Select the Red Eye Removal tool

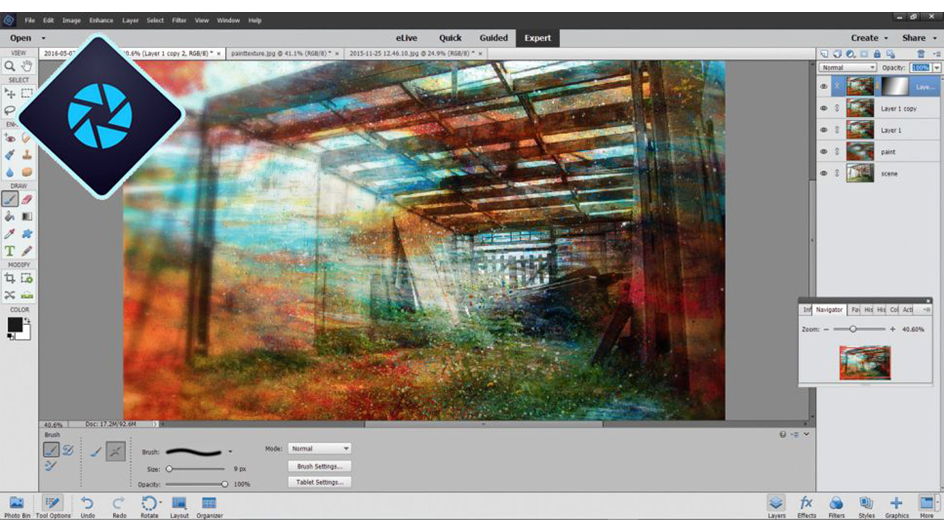(10, 138)
